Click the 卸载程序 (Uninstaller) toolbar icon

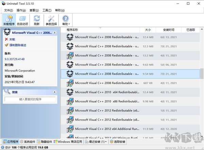(9, 19)
